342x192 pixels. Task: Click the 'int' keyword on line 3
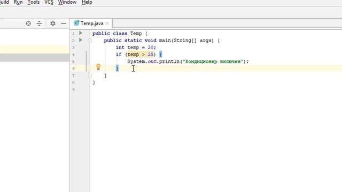[120, 47]
